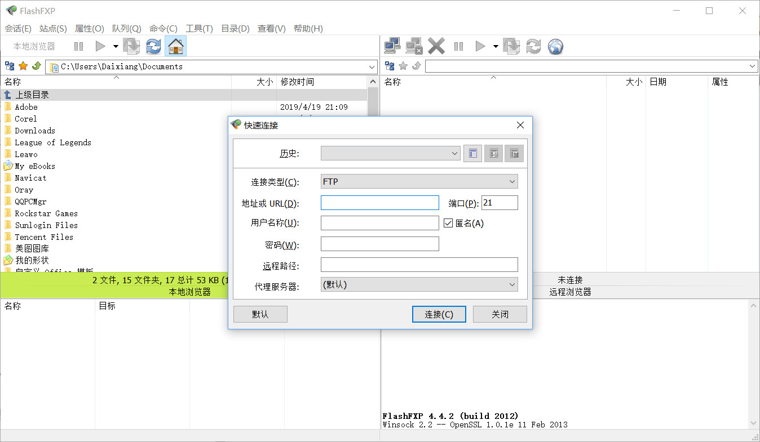760x442 pixels.
Task: Click the orange star favorites icon
Action: coord(23,66)
